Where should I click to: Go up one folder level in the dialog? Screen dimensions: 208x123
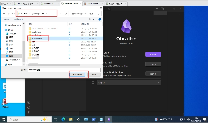coord(15,13)
